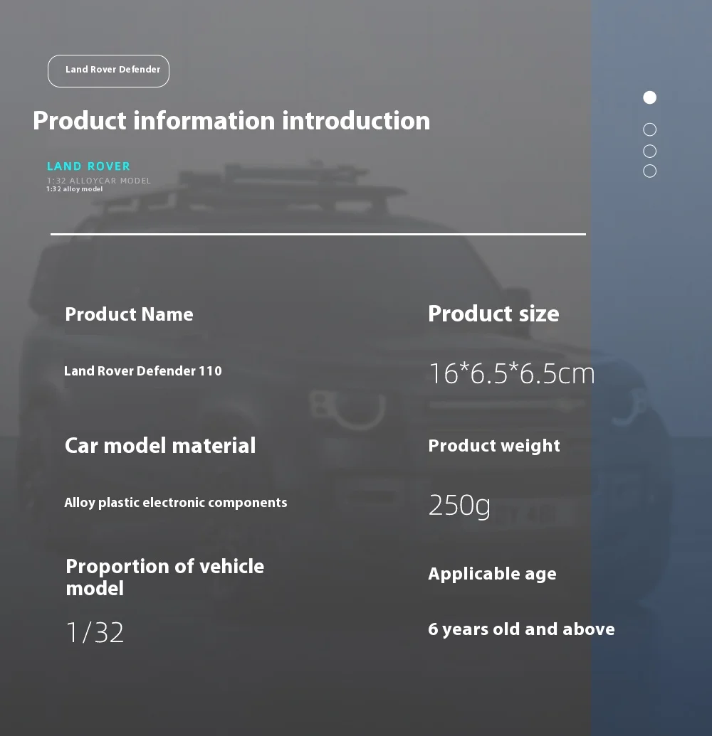Click the Product weight label

tap(494, 445)
